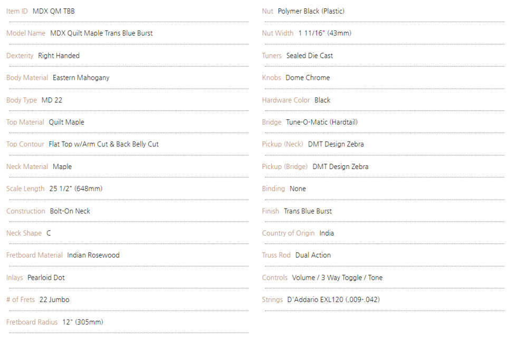517x347 pixels.
Task: Click the Nut Width label
Action: coord(277,33)
